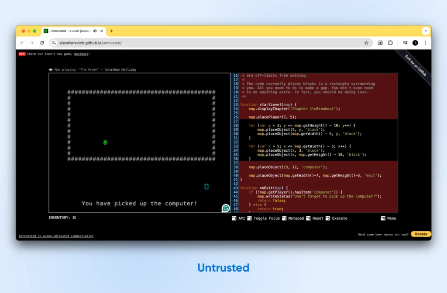447x293 pixels.
Task: Click the media control icon in toolbar
Action: 405,43
